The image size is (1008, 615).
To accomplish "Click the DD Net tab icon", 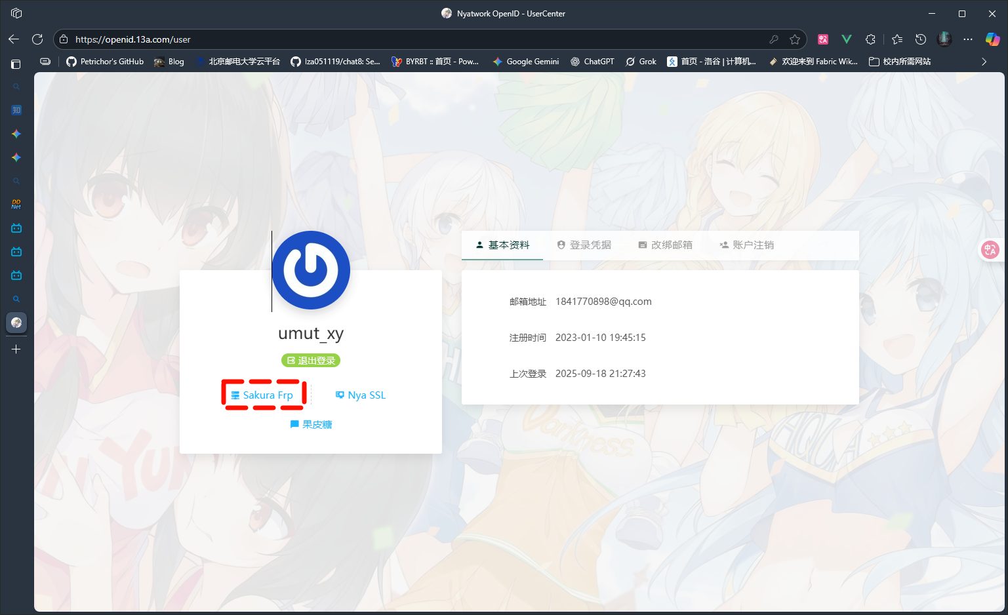I will point(16,204).
